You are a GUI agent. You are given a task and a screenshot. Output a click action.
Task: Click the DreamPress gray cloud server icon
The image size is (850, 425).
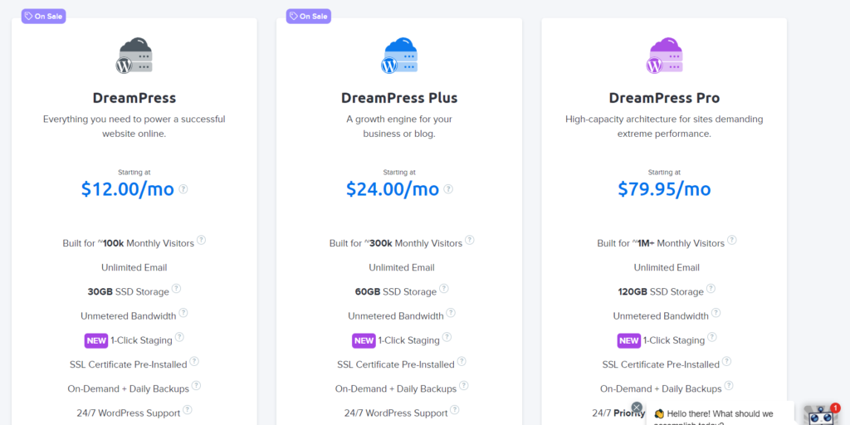[x=134, y=56]
